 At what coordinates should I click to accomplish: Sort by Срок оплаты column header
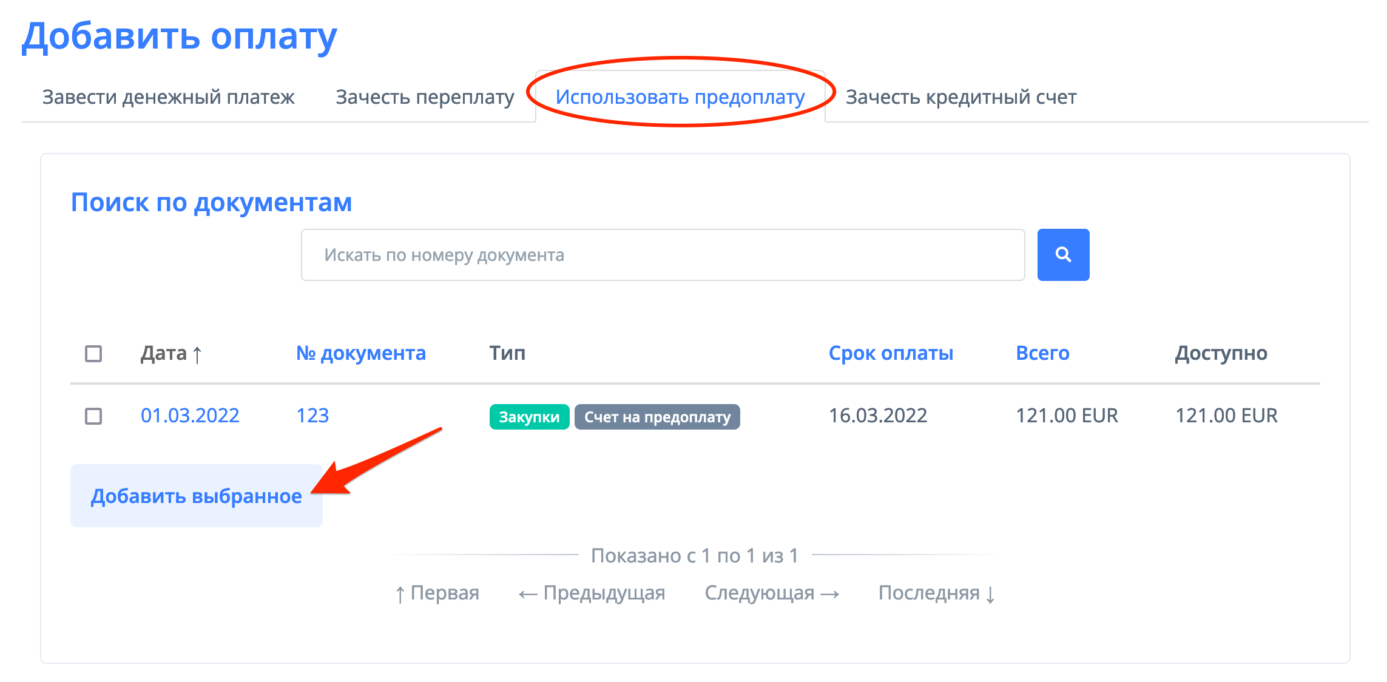[x=890, y=353]
